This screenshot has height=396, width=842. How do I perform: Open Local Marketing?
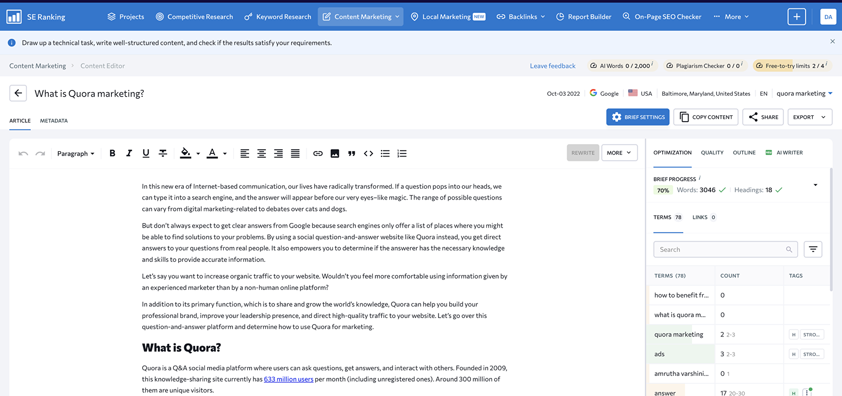[447, 17]
